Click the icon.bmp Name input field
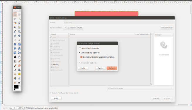This screenshot has width=192, height=110. [x=118, y=22]
